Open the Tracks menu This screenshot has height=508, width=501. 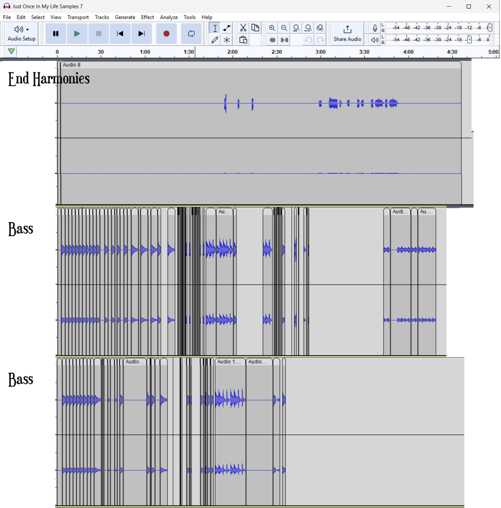point(102,17)
